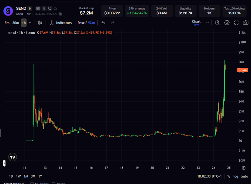Click the magnifier search icon beside X
This screenshot has height=184, width=251.
click(50, 9)
